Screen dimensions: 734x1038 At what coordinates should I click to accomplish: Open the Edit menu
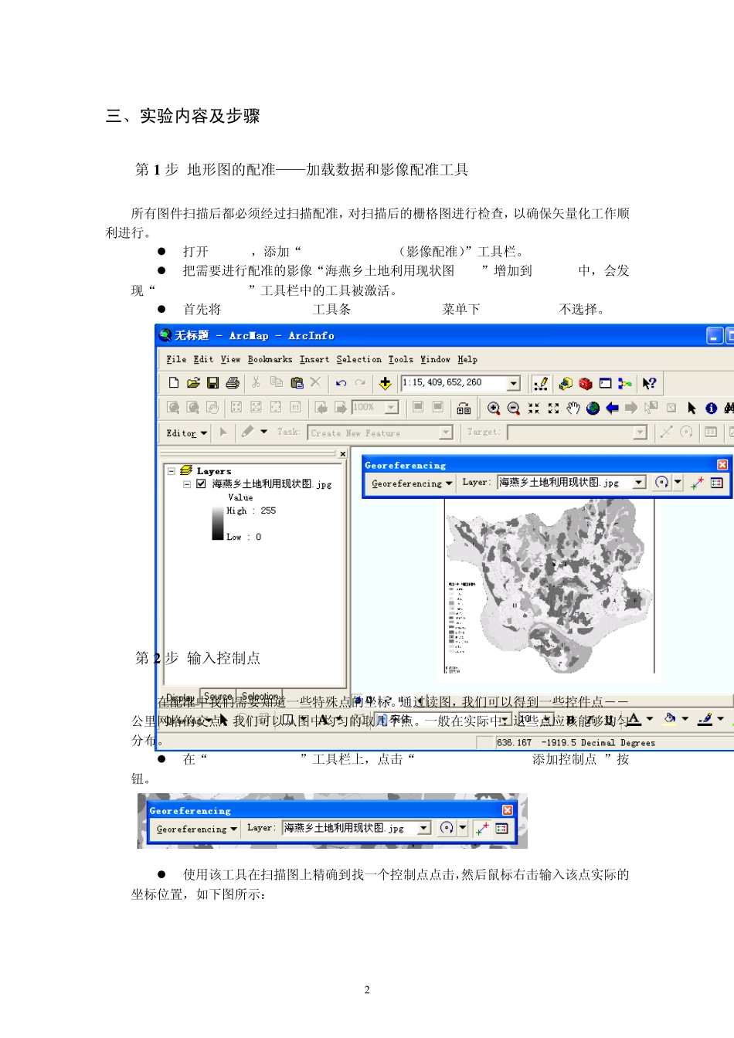pos(203,360)
